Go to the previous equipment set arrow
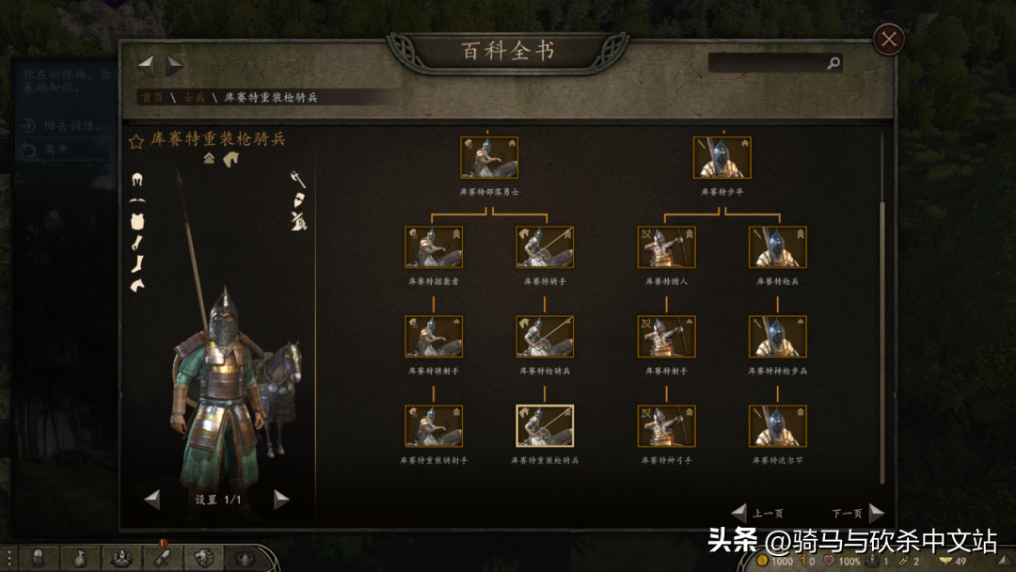Screen dimensions: 1016x572 (x=152, y=500)
